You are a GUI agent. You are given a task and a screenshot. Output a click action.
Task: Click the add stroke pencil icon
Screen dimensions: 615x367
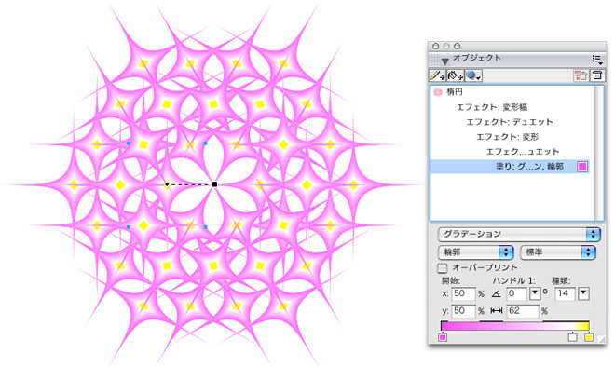pos(437,75)
